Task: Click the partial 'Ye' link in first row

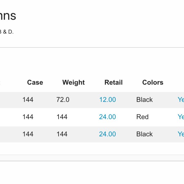Action: tap(181, 100)
